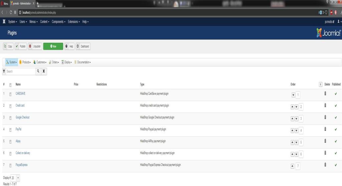This screenshot has width=342, height=186.
Task: Move Credit card down in order
Action: coord(297,107)
